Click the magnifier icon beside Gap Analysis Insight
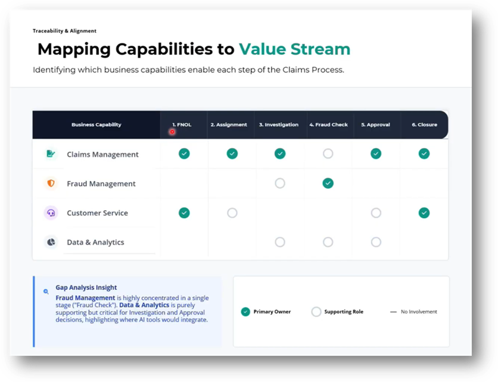The width and height of the screenshot is (498, 382). (x=46, y=292)
